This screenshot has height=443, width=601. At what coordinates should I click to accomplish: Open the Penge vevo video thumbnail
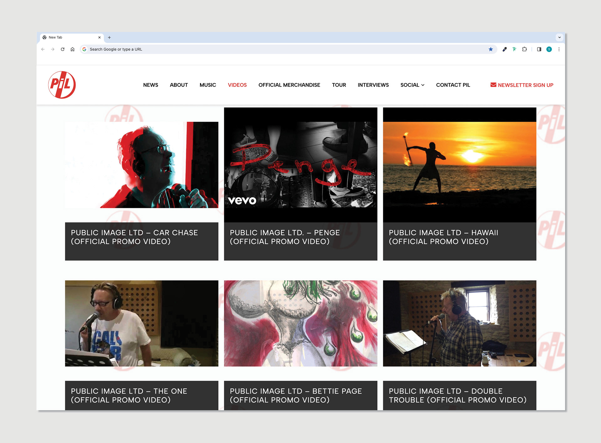[x=300, y=165]
